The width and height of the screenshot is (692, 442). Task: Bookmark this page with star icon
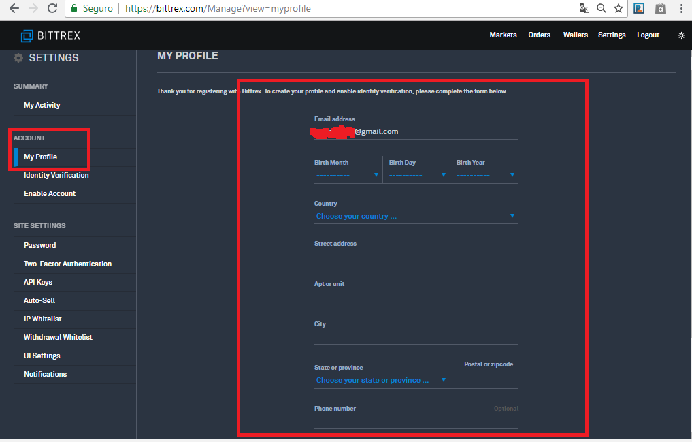(x=619, y=8)
